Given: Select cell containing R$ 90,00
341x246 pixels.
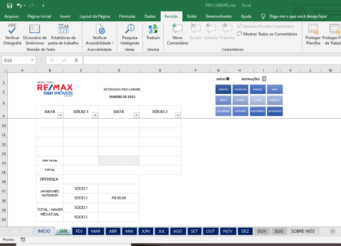Looking at the screenshot, I should [x=119, y=198].
